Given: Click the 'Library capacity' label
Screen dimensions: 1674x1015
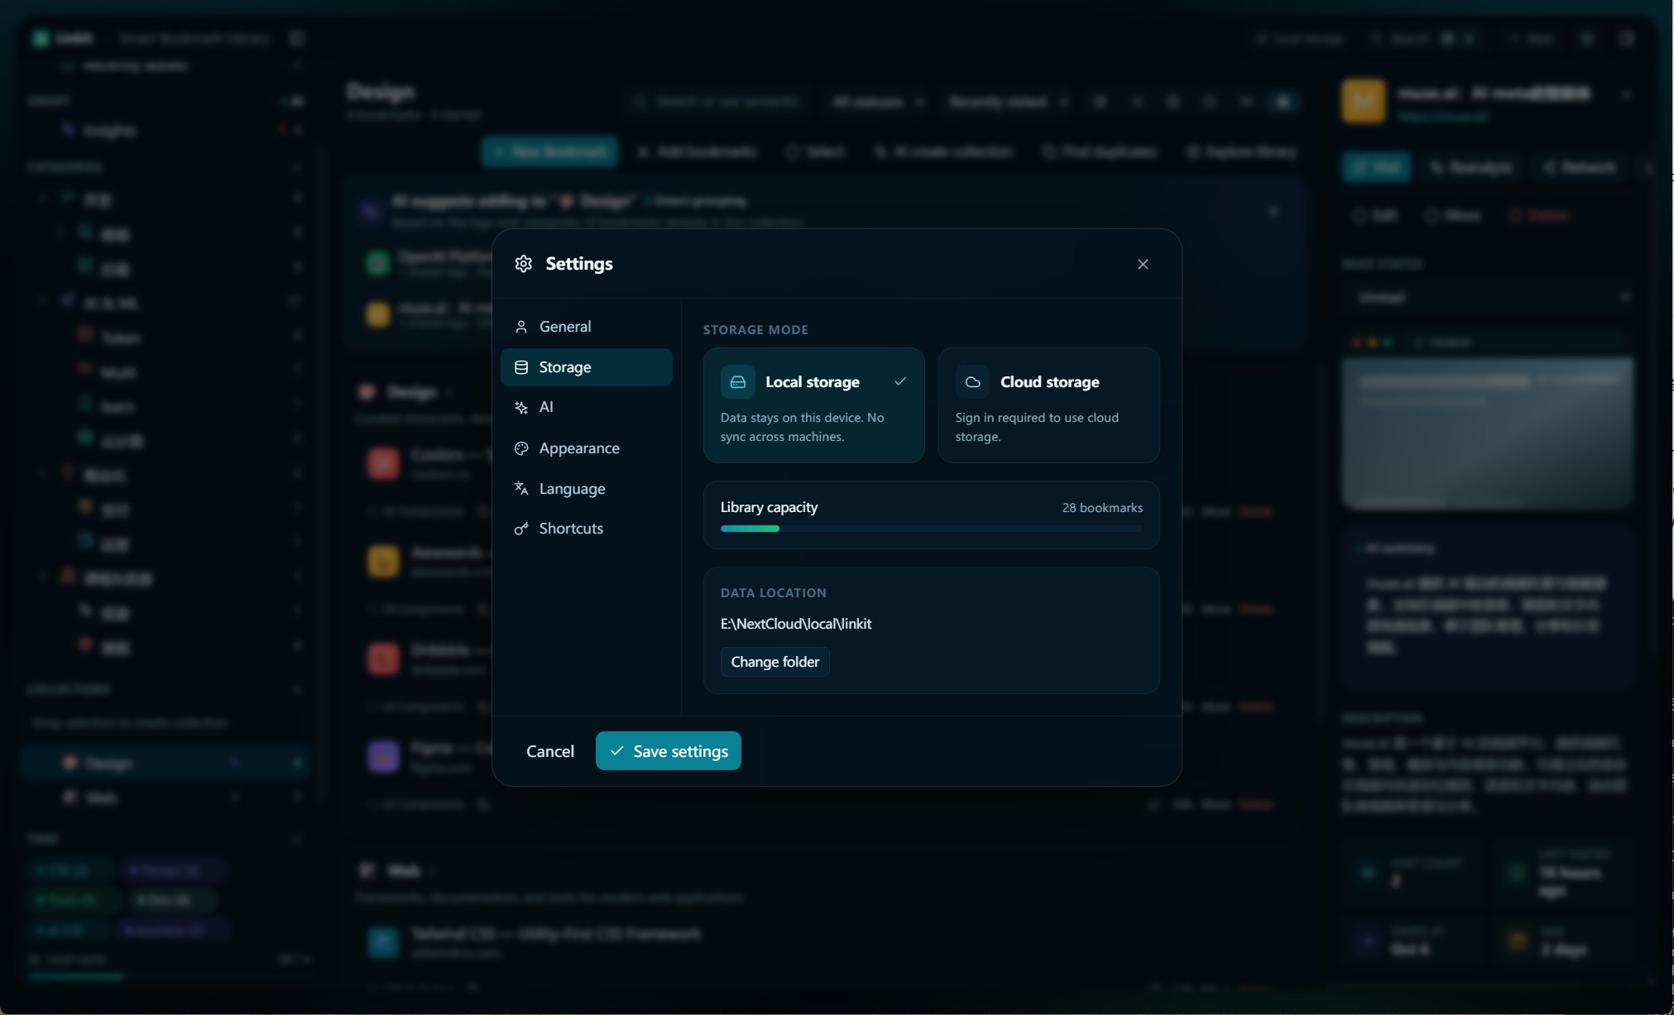Looking at the screenshot, I should coord(769,507).
